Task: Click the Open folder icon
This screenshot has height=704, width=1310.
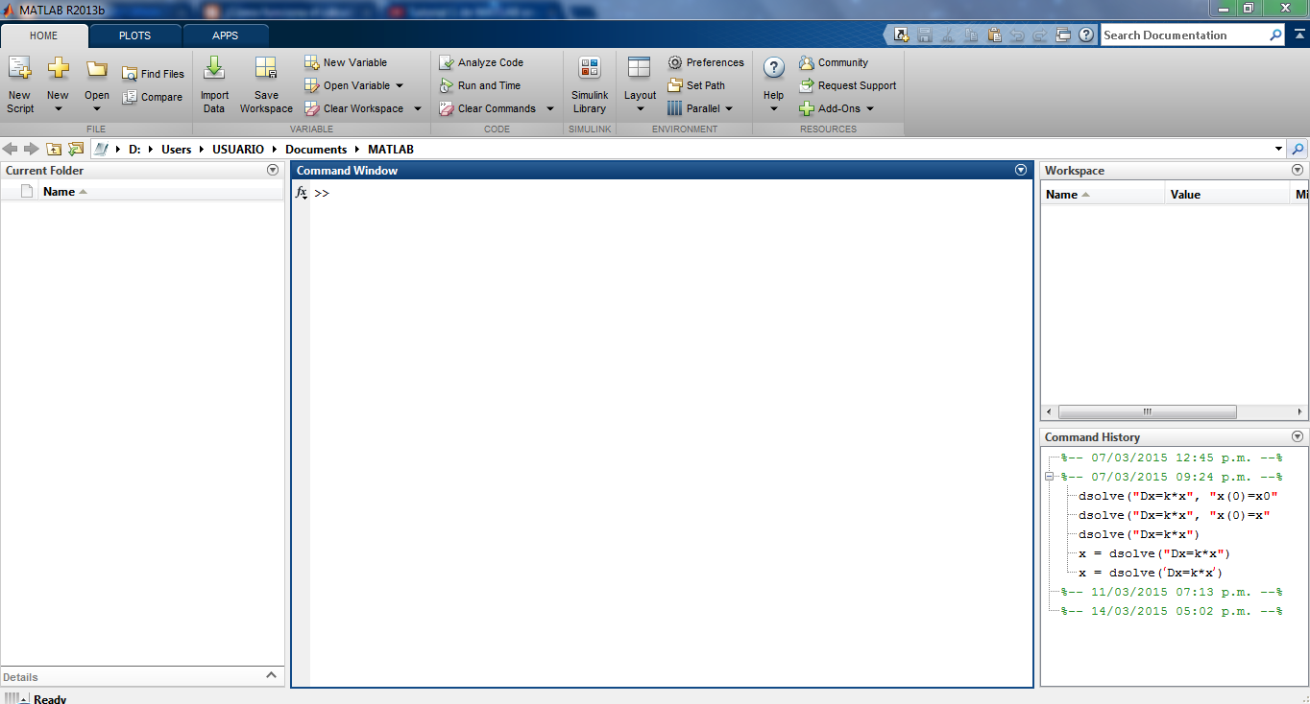Action: (x=96, y=69)
